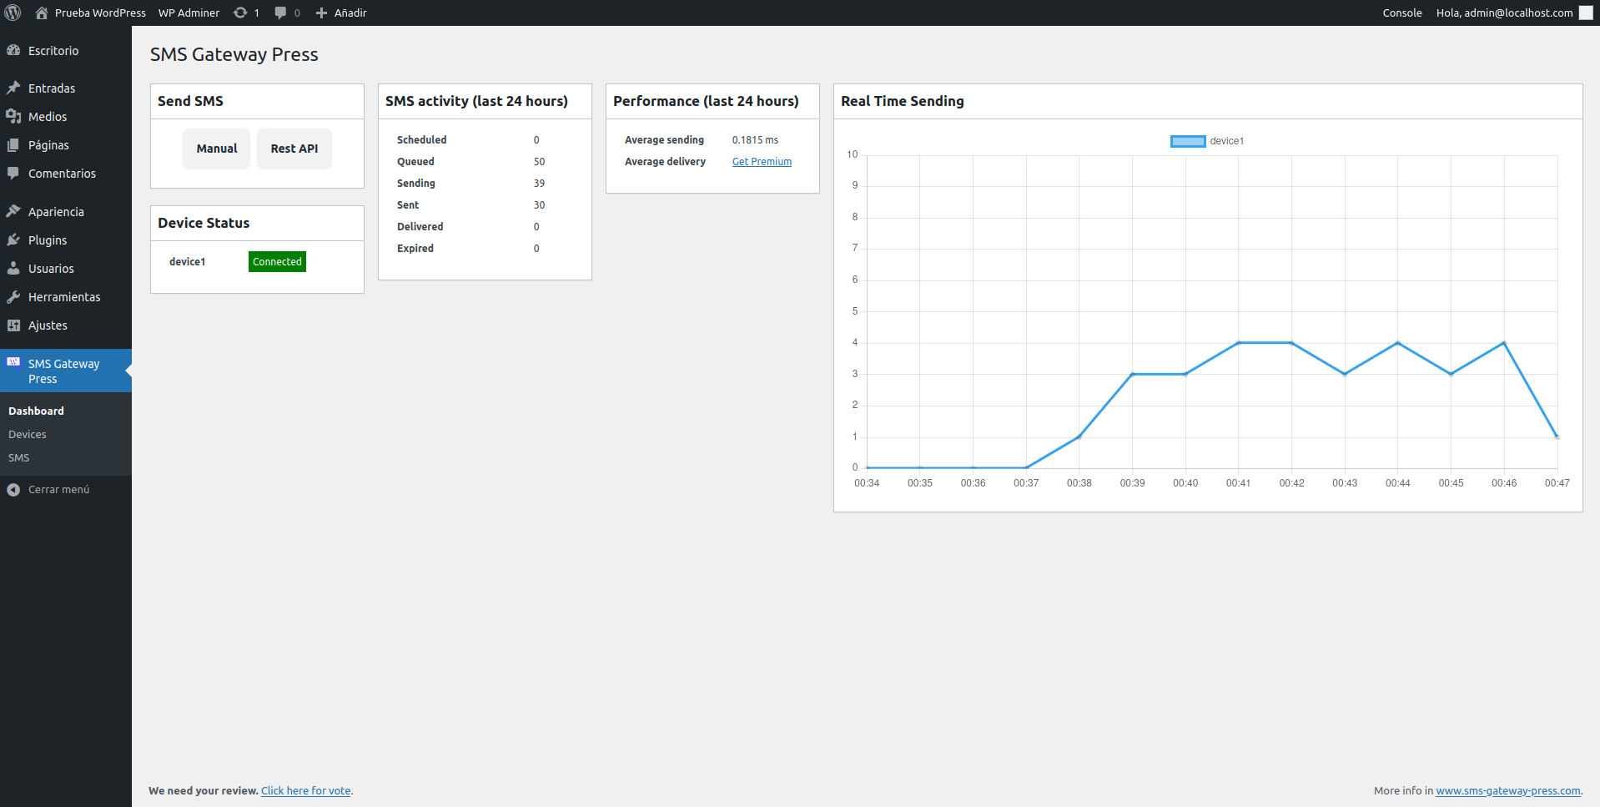Click the plus icon next to Añadir

point(321,13)
